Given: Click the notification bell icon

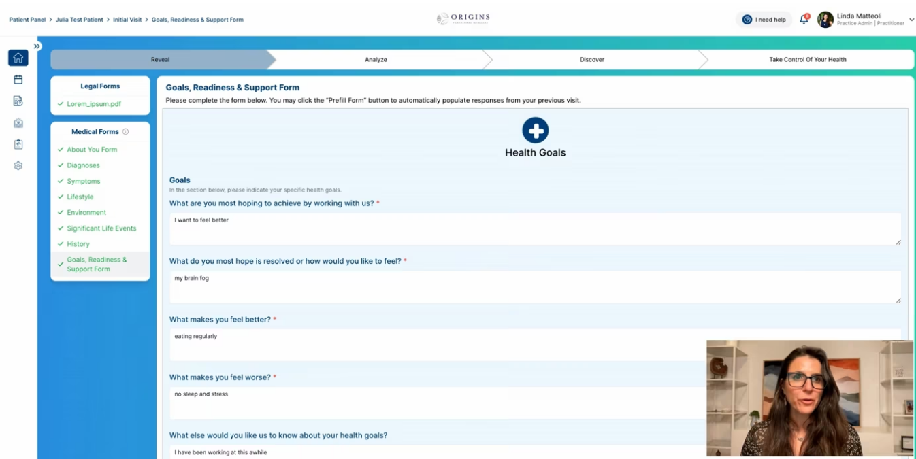Looking at the screenshot, I should (x=804, y=20).
